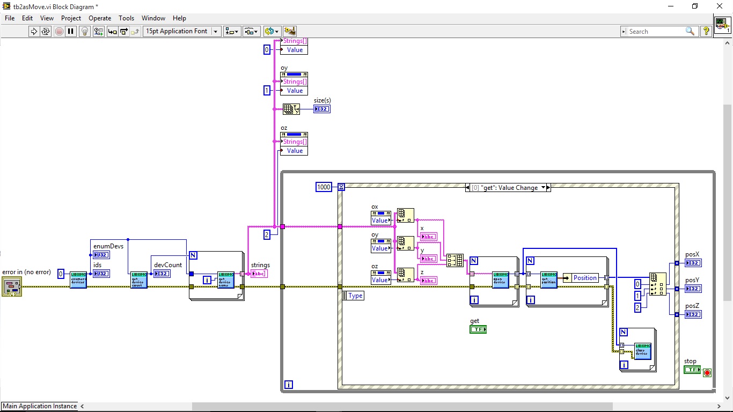
Task: Select the get device count LIBXIMC node
Action: point(138,280)
